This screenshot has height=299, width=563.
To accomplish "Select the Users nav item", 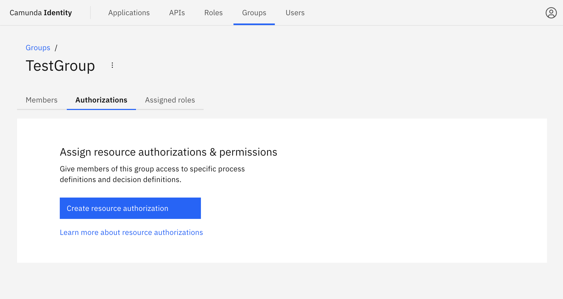I will tap(295, 13).
